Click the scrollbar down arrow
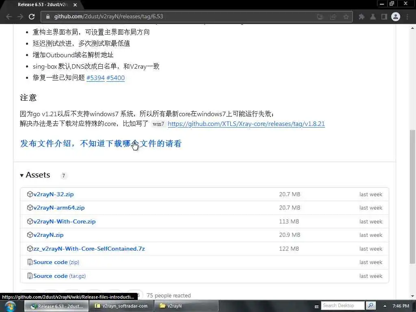 click(412, 296)
